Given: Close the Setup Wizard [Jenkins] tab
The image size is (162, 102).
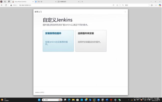Looking at the screenshot, I should [x=33, y=2].
